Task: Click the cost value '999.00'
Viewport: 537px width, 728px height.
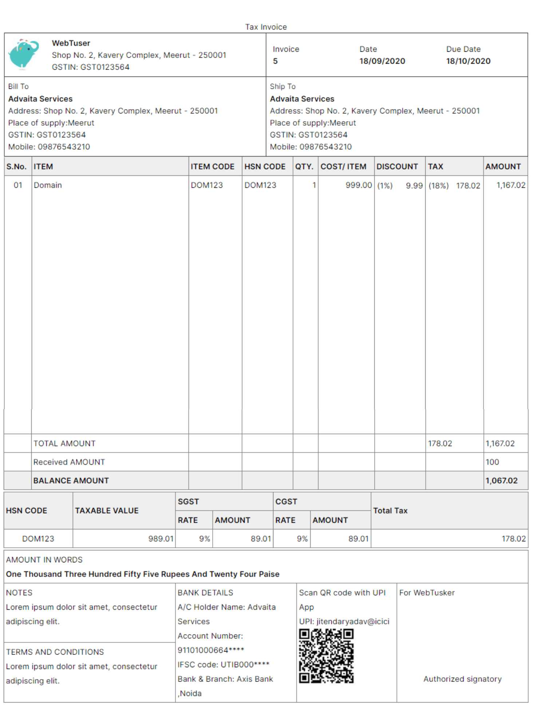Action: [x=359, y=185]
